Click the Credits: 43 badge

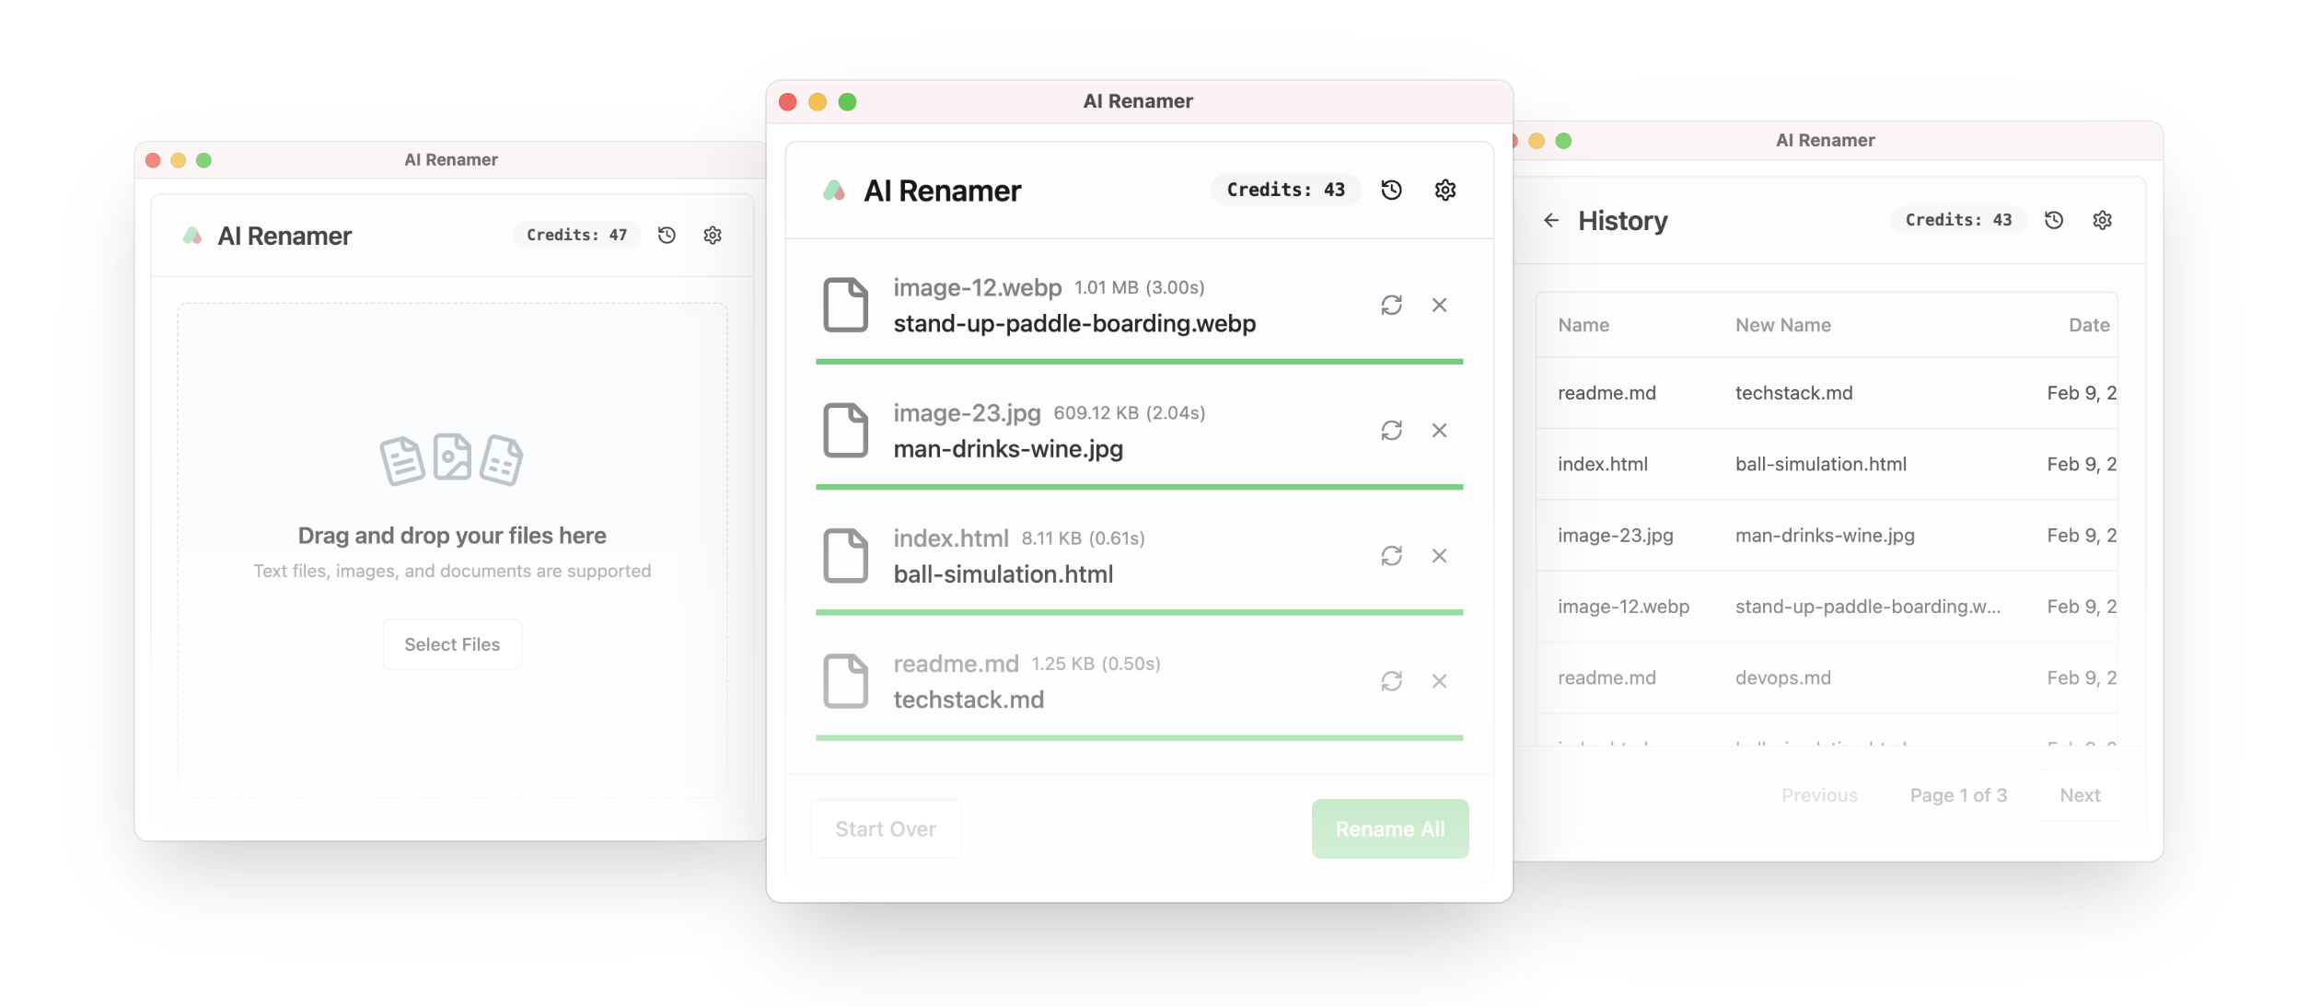(x=1285, y=190)
